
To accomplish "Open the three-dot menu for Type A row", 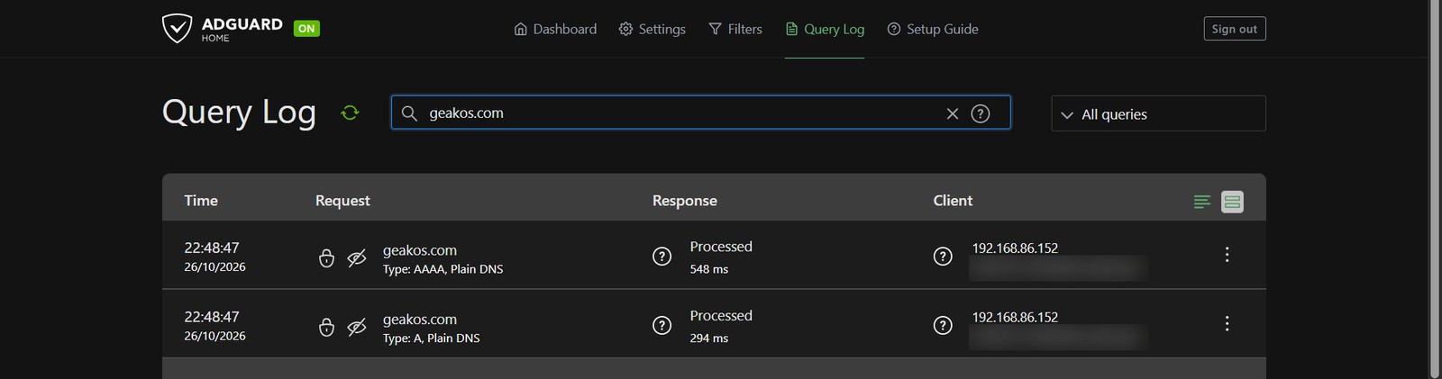I will [1227, 324].
